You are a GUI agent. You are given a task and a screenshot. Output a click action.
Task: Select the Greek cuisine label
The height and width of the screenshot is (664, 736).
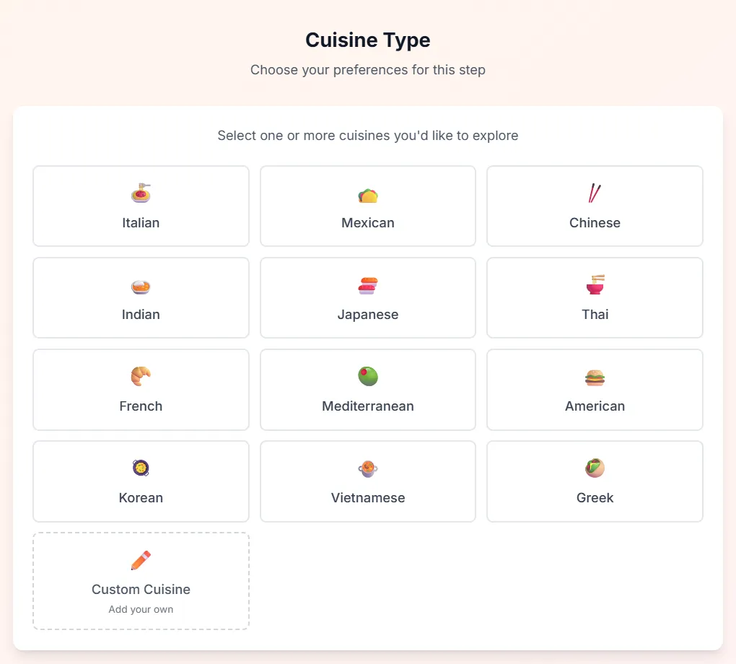click(x=595, y=498)
